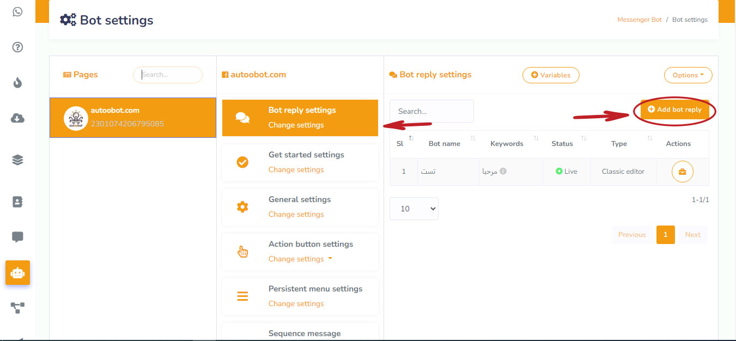Click the flow diagram sidebar icon
Image resolution: width=736 pixels, height=341 pixels.
click(17, 308)
